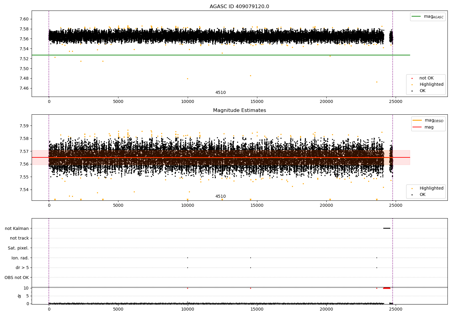Click the red 'mag' legend line sample

(x=417, y=127)
